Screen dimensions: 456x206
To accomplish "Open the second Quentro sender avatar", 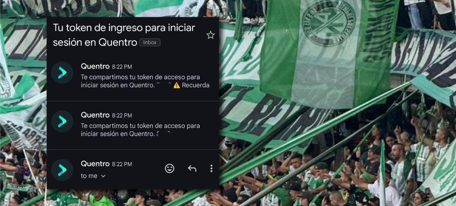I will (62, 122).
